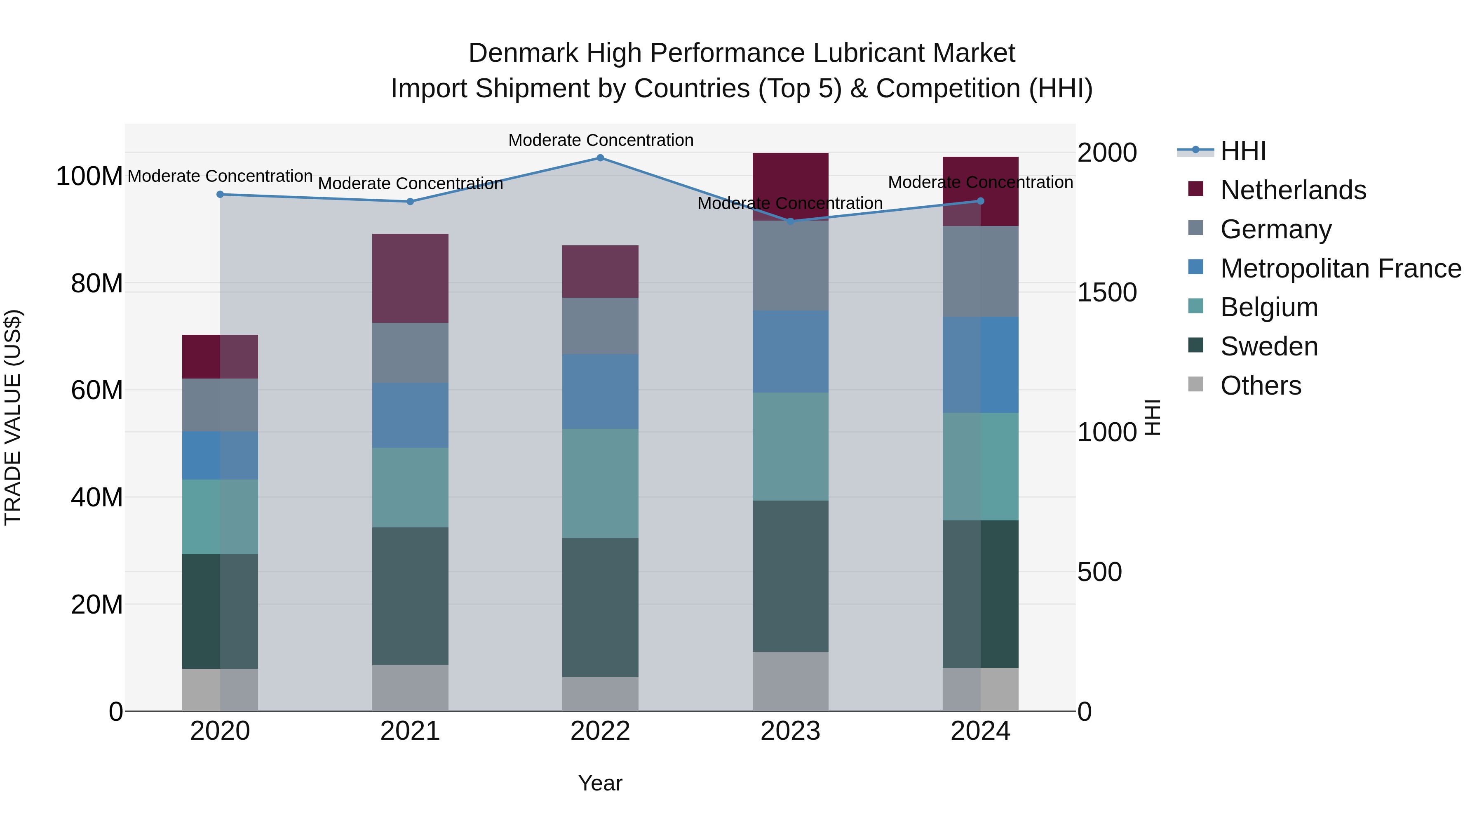Click the 2021 x-axis year label
Image resolution: width=1484 pixels, height=835 pixels.
click(410, 731)
